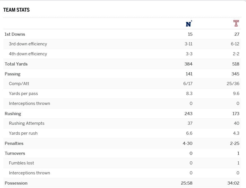Click the 1st Downs row label
The height and width of the screenshot is (188, 246).
coord(15,34)
